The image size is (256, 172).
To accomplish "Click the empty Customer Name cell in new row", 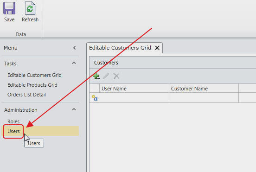I will pyautogui.click(x=204, y=98).
